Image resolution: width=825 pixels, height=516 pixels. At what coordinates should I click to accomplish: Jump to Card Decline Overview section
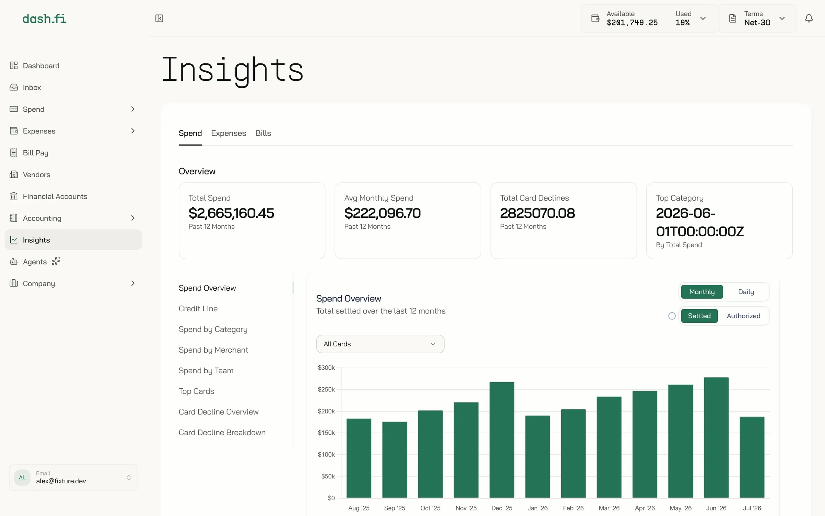tap(219, 412)
